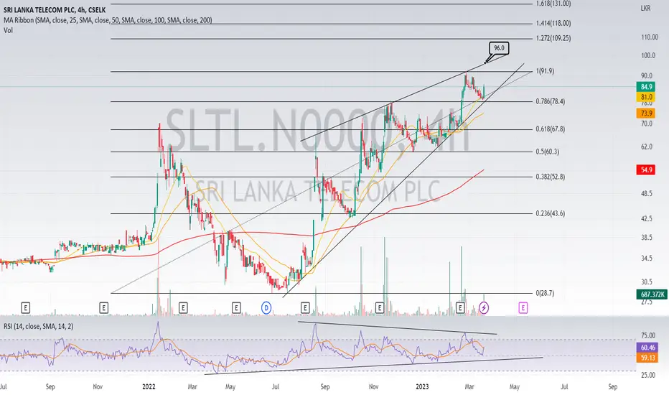Click the 62.0 price axis value
Viewport: 669px width, 395px height.
[x=646, y=147]
